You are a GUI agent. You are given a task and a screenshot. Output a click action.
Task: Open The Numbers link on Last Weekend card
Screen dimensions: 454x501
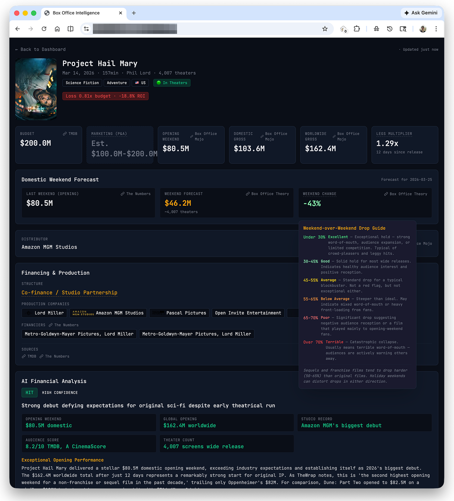(136, 194)
